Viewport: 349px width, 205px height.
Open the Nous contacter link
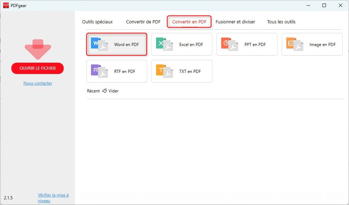point(38,83)
